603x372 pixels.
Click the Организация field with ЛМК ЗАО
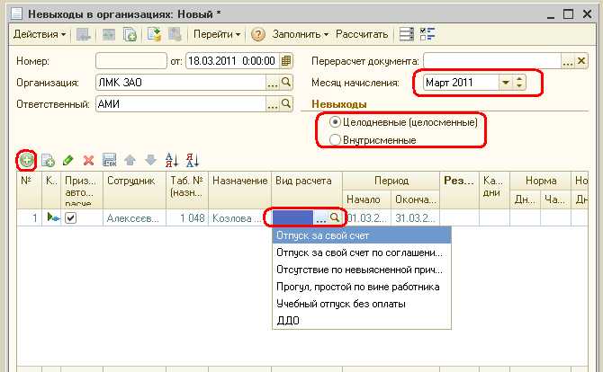(181, 83)
